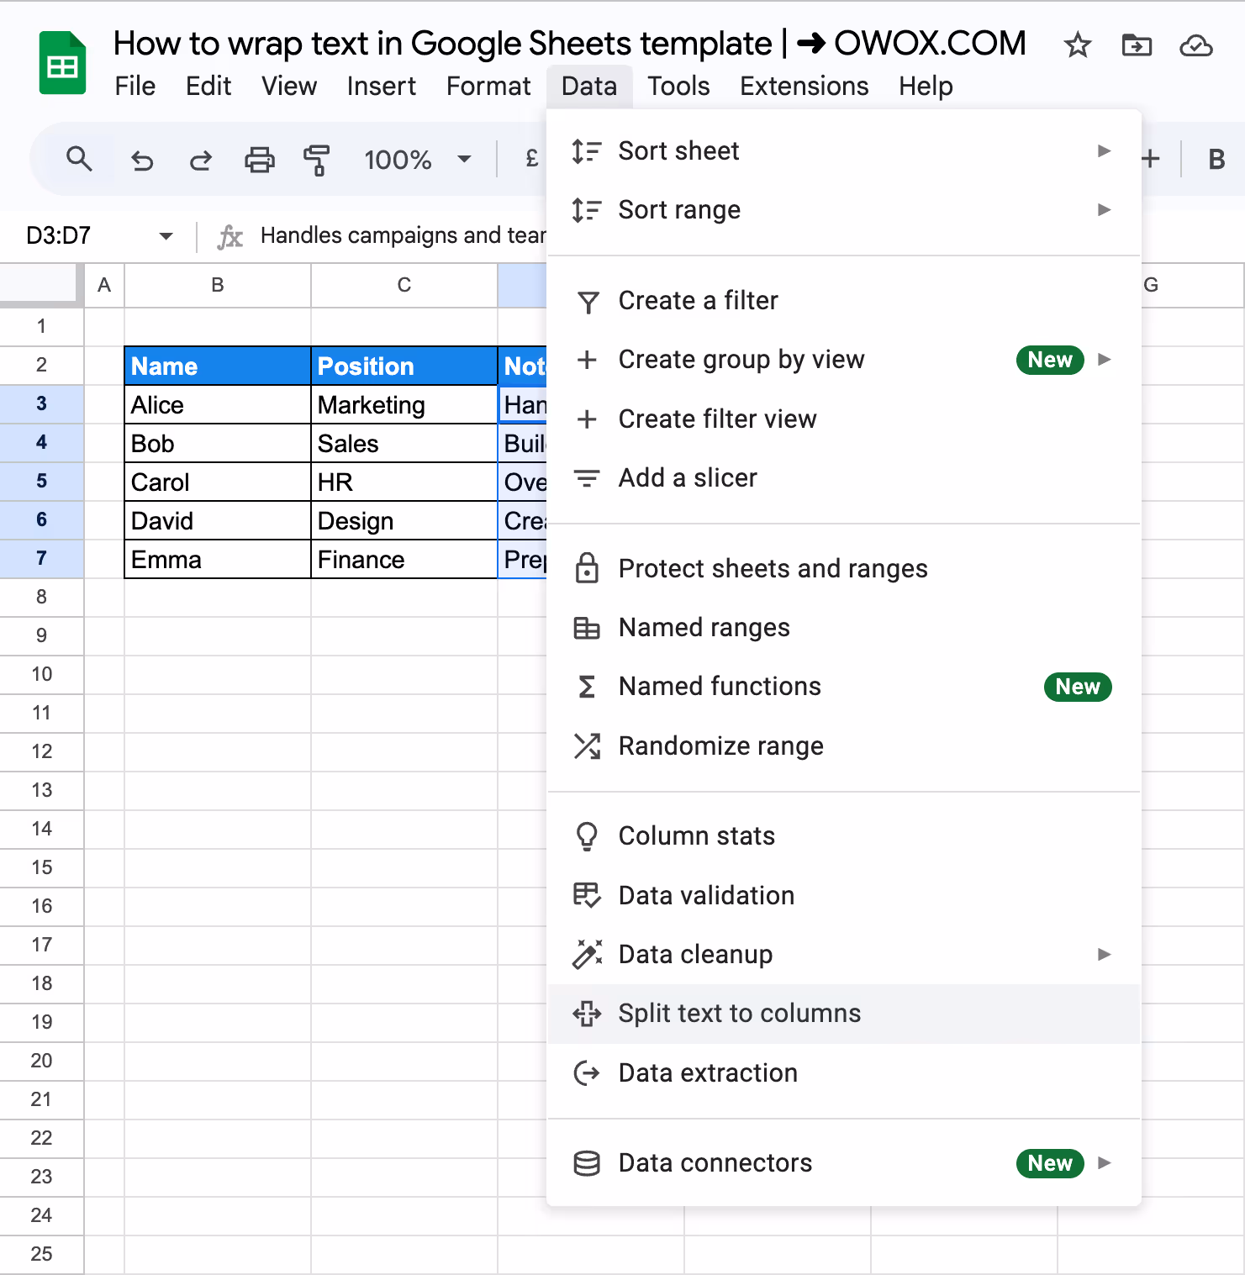Click the formula bar text

pos(403,236)
